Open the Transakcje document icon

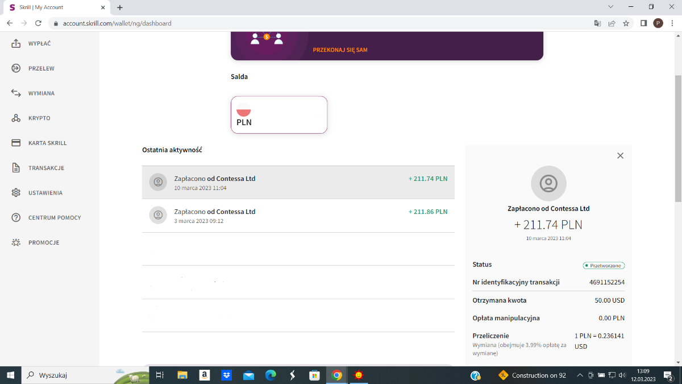coord(16,168)
